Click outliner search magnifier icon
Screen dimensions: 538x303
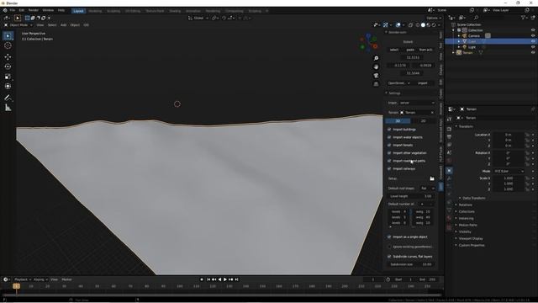tap(477, 18)
